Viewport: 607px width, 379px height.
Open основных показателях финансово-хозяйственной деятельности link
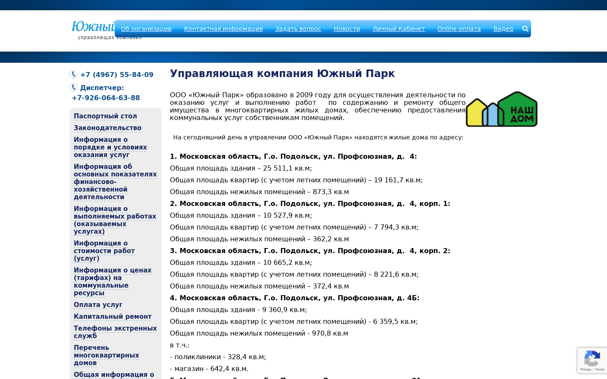(x=115, y=182)
